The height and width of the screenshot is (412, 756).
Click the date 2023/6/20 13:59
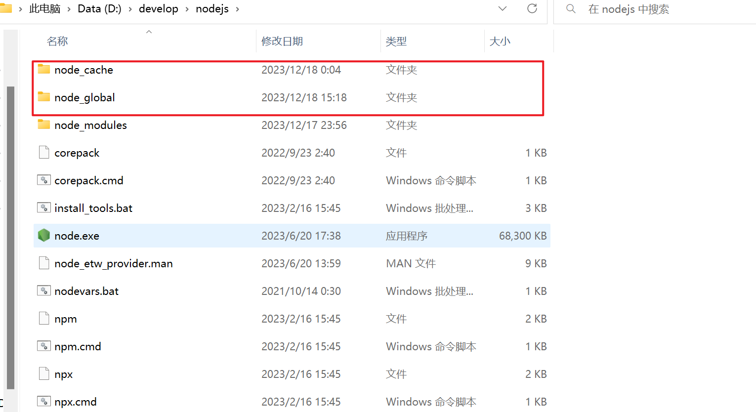[301, 263]
